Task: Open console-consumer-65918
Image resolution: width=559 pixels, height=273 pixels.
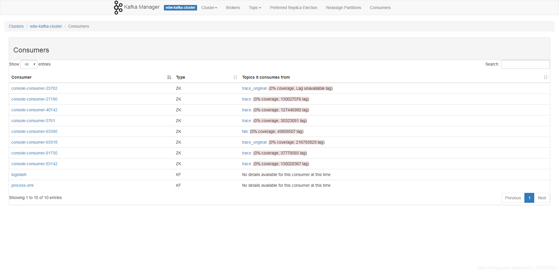Action: [34, 142]
